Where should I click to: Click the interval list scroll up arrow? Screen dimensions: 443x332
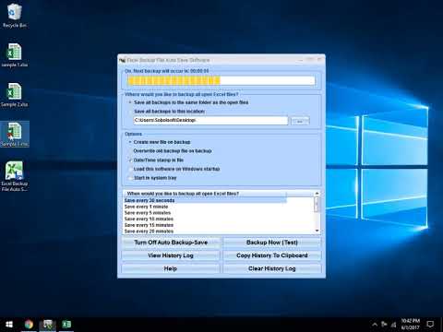317,194
